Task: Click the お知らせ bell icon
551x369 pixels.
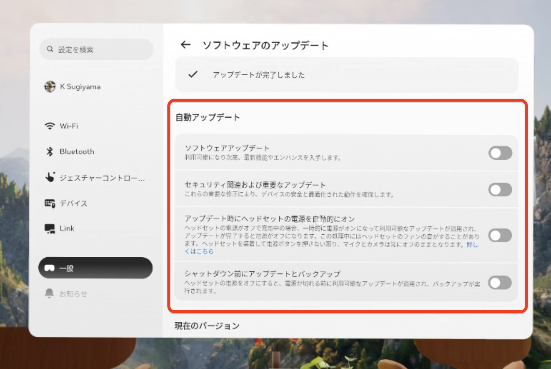Action: (49, 293)
